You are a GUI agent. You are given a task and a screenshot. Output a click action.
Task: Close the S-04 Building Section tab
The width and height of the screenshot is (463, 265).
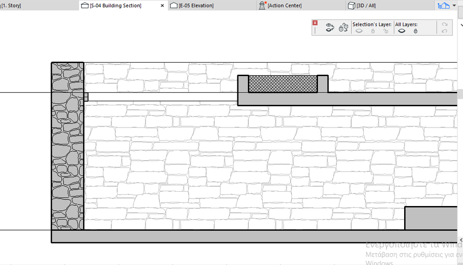[x=162, y=5]
